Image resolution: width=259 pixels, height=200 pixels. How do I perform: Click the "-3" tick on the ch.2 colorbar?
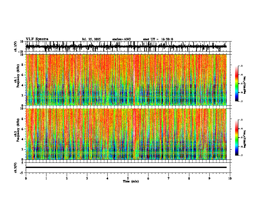pos(241,120)
